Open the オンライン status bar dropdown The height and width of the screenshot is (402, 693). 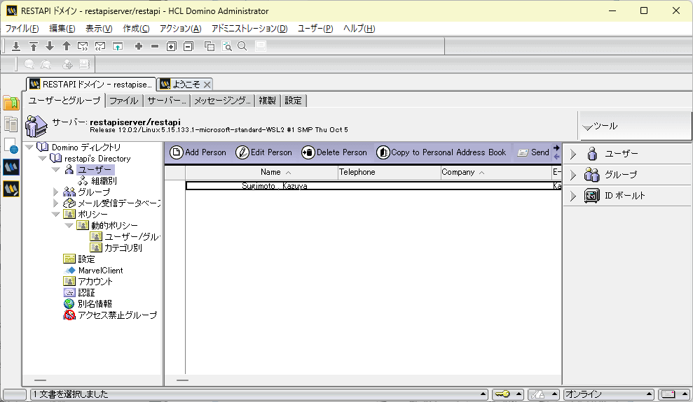[609, 394]
